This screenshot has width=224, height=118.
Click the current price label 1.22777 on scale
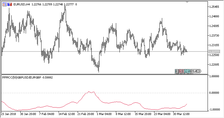(x=214, y=52)
